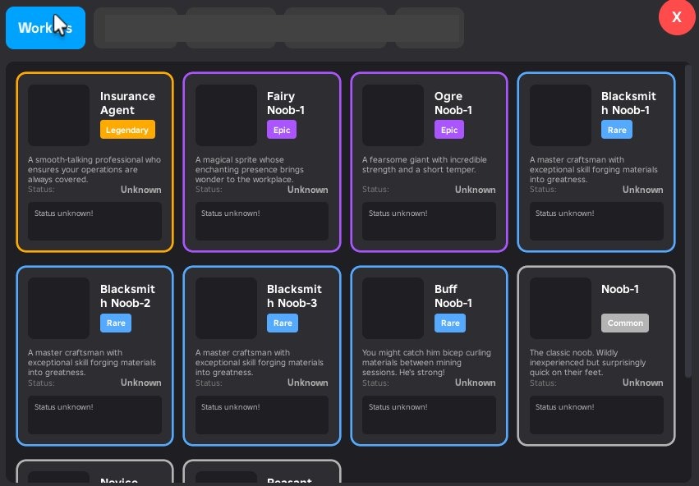
Task: Expand the Insurance Agent status panel
Action: click(x=94, y=221)
